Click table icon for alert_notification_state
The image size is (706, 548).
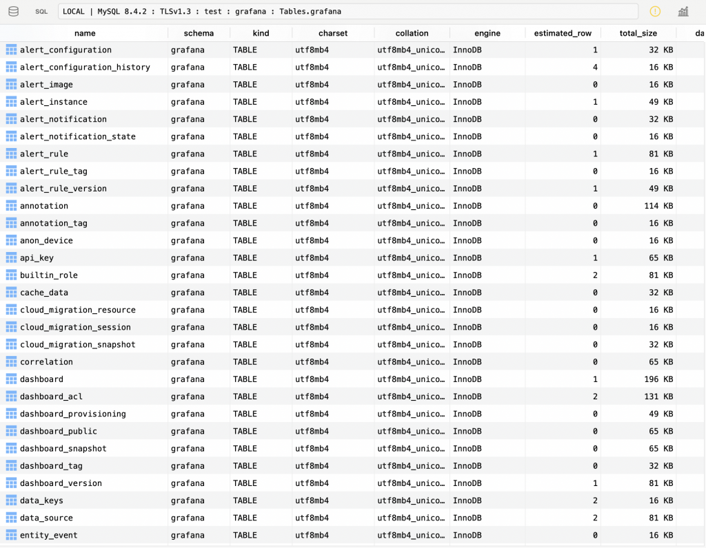click(x=11, y=137)
